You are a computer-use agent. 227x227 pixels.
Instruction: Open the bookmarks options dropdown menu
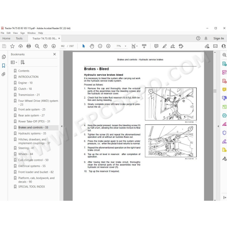pyautogui.click(x=14, y=62)
